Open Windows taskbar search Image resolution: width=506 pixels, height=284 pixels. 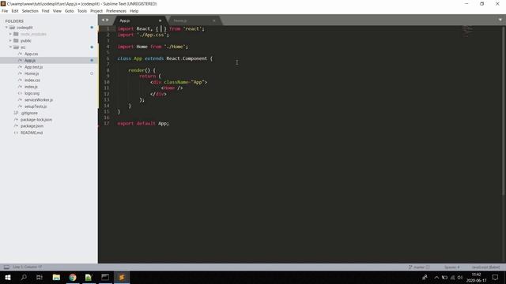pyautogui.click(x=24, y=278)
